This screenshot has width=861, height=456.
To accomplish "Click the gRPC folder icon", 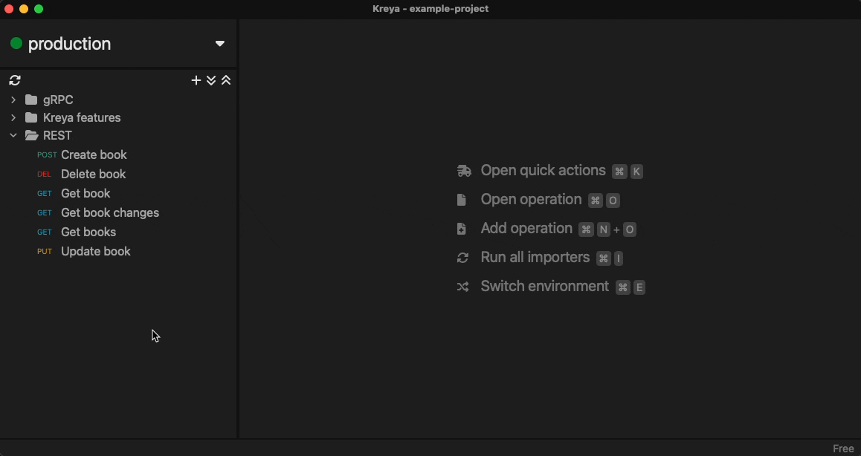I will tap(31, 100).
